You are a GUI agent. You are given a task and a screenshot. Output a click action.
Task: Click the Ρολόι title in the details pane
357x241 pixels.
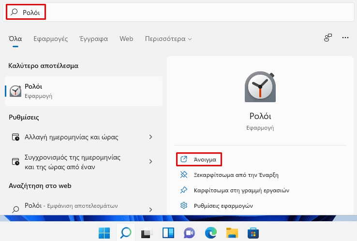(260, 116)
